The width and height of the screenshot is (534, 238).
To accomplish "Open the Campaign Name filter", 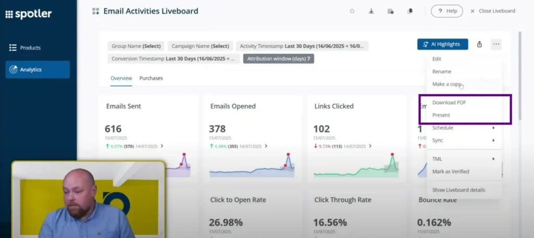I will [x=200, y=46].
